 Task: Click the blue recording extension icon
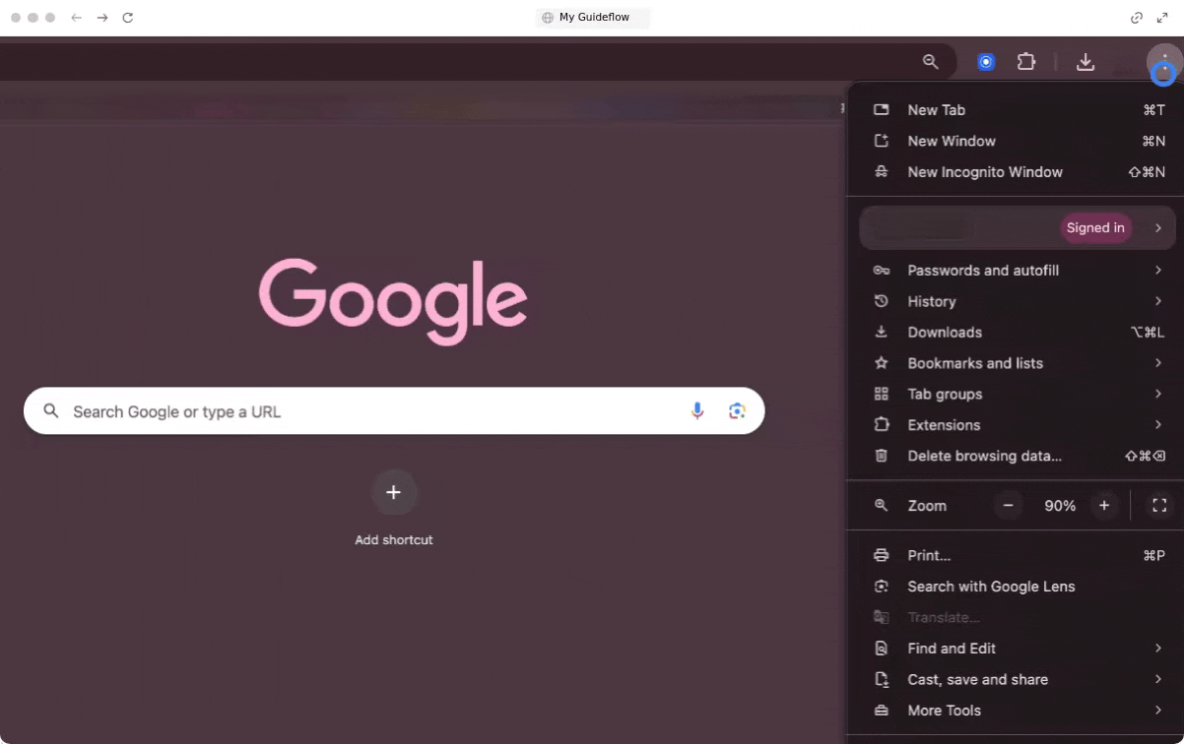[x=986, y=62]
